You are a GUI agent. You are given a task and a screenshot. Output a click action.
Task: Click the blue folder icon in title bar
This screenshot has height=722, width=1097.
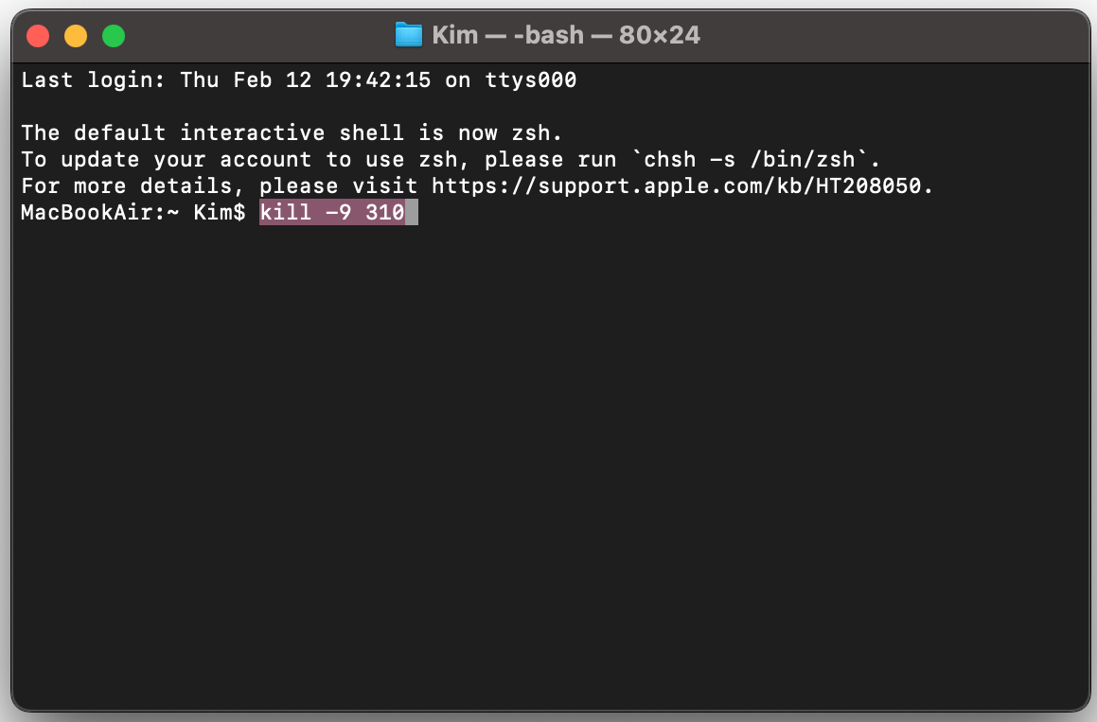(x=408, y=36)
